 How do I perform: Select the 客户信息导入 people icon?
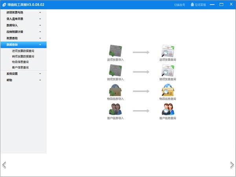point(115,109)
